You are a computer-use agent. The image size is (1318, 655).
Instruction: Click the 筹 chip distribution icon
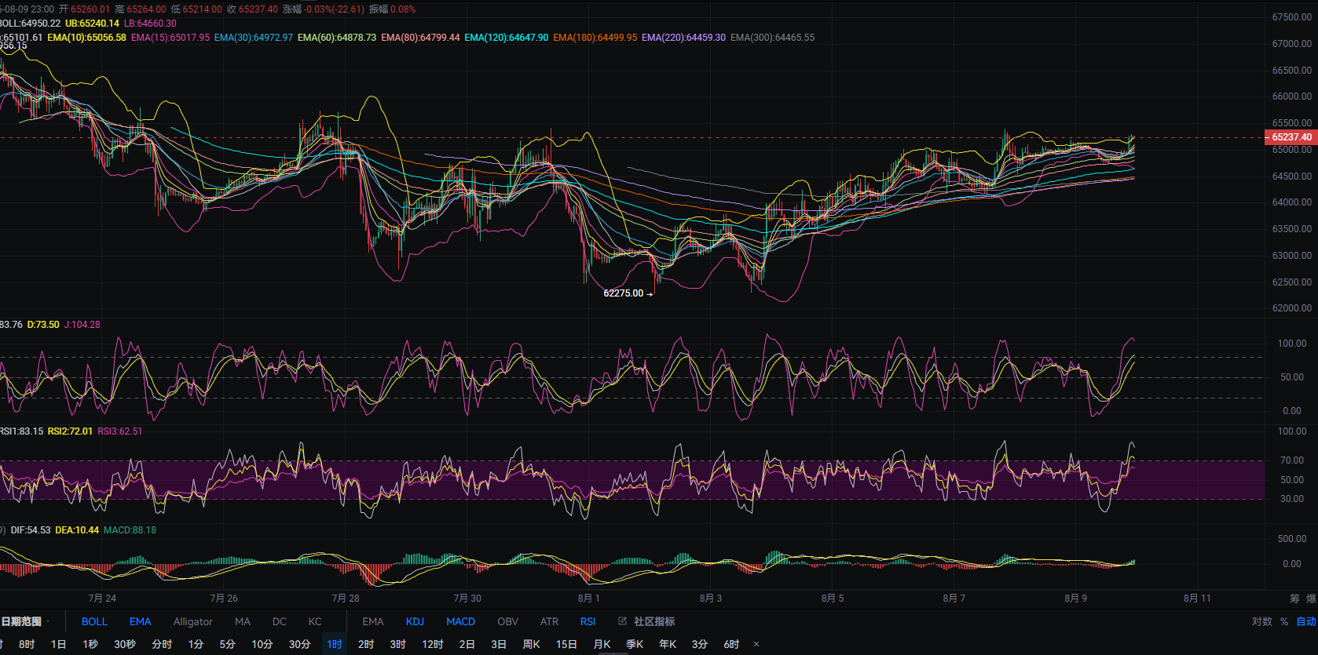1294,599
